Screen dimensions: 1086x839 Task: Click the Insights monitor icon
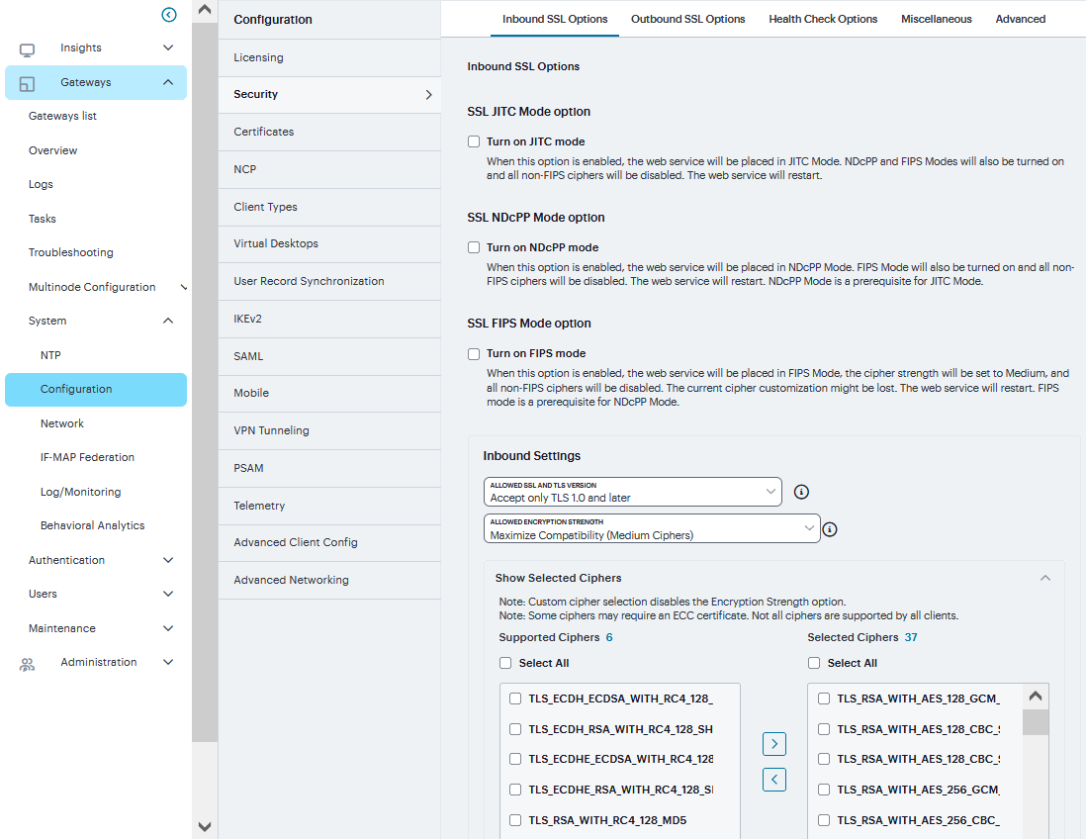coord(28,49)
